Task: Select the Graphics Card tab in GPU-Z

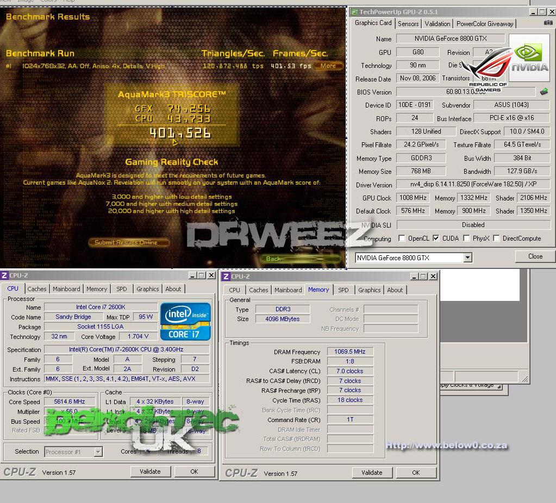Action: [x=373, y=23]
